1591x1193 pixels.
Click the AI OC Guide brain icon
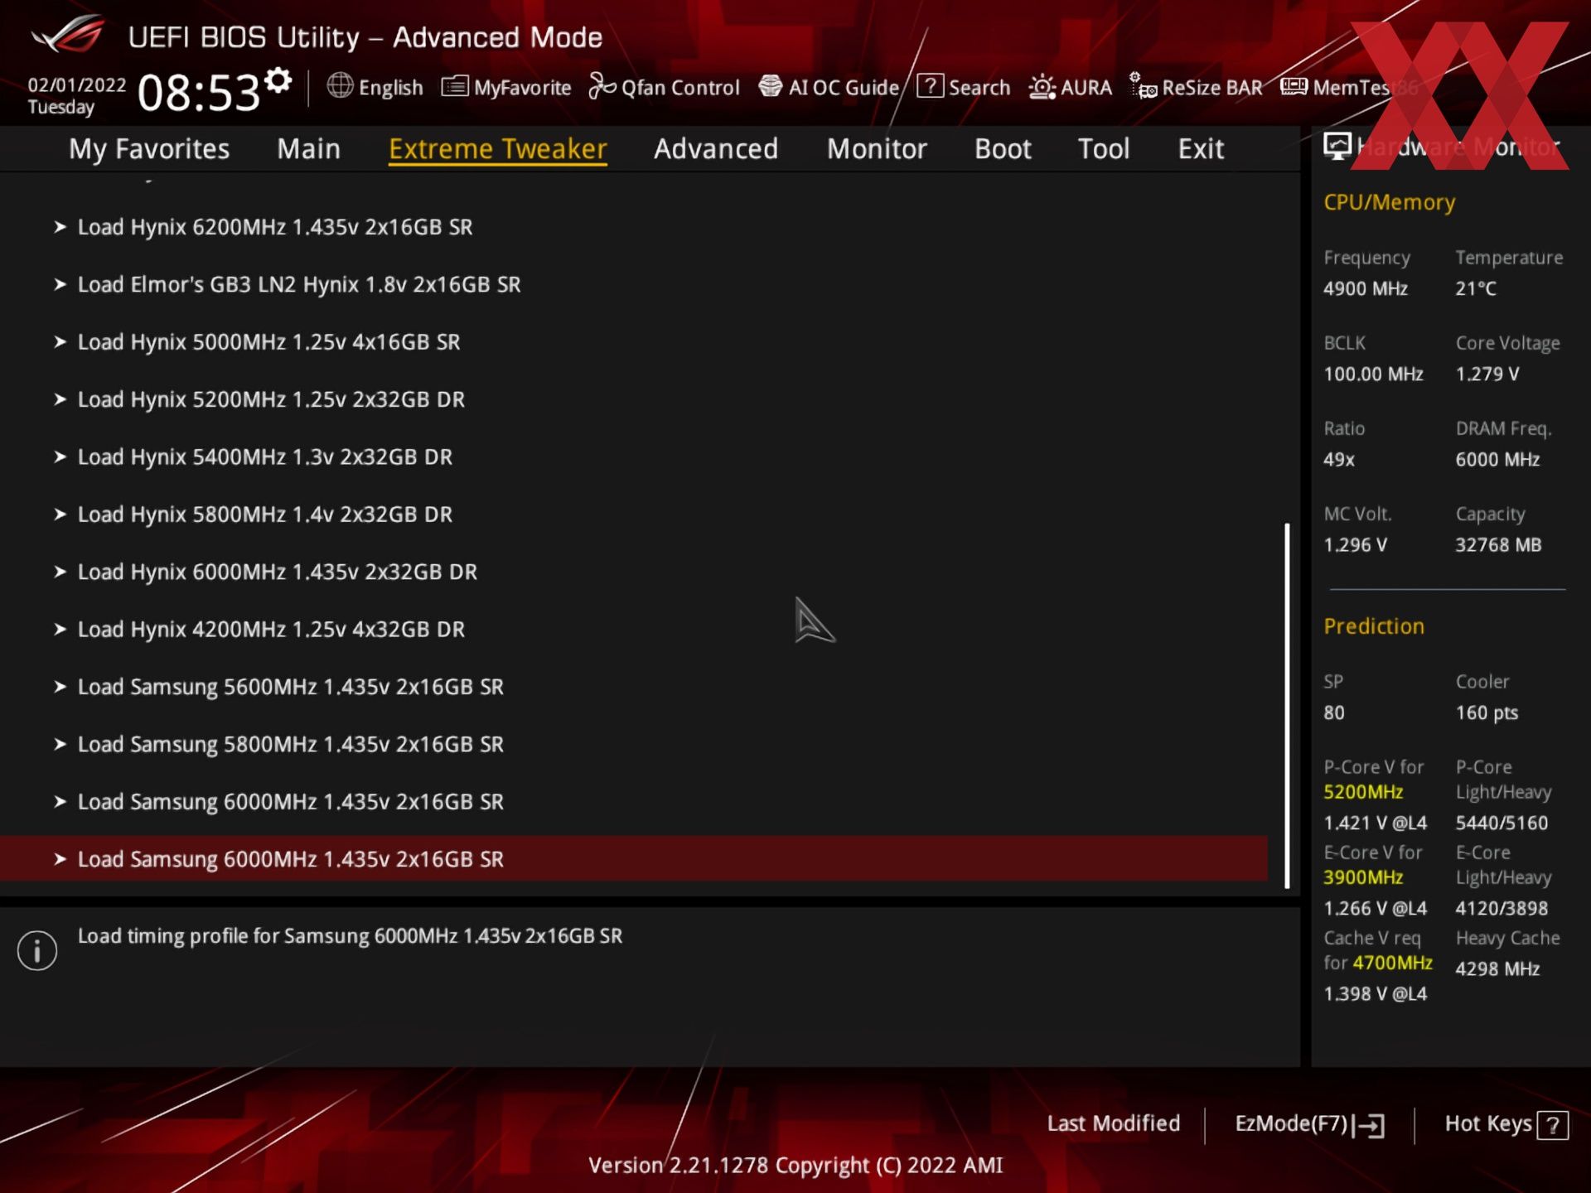(771, 86)
